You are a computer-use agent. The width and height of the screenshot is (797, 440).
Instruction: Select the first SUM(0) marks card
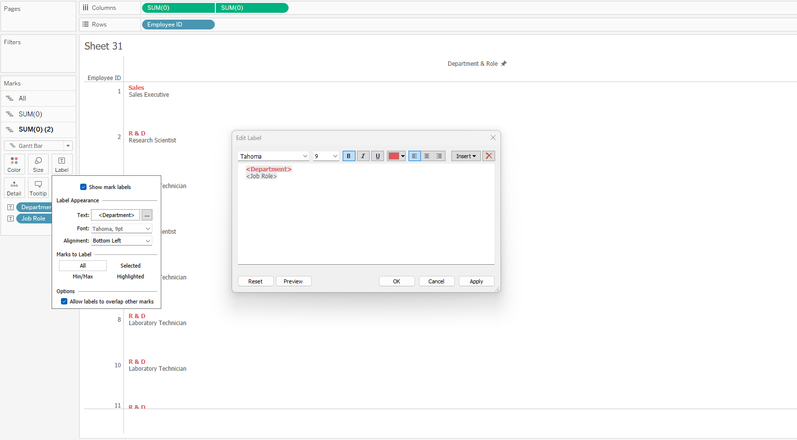[38, 114]
